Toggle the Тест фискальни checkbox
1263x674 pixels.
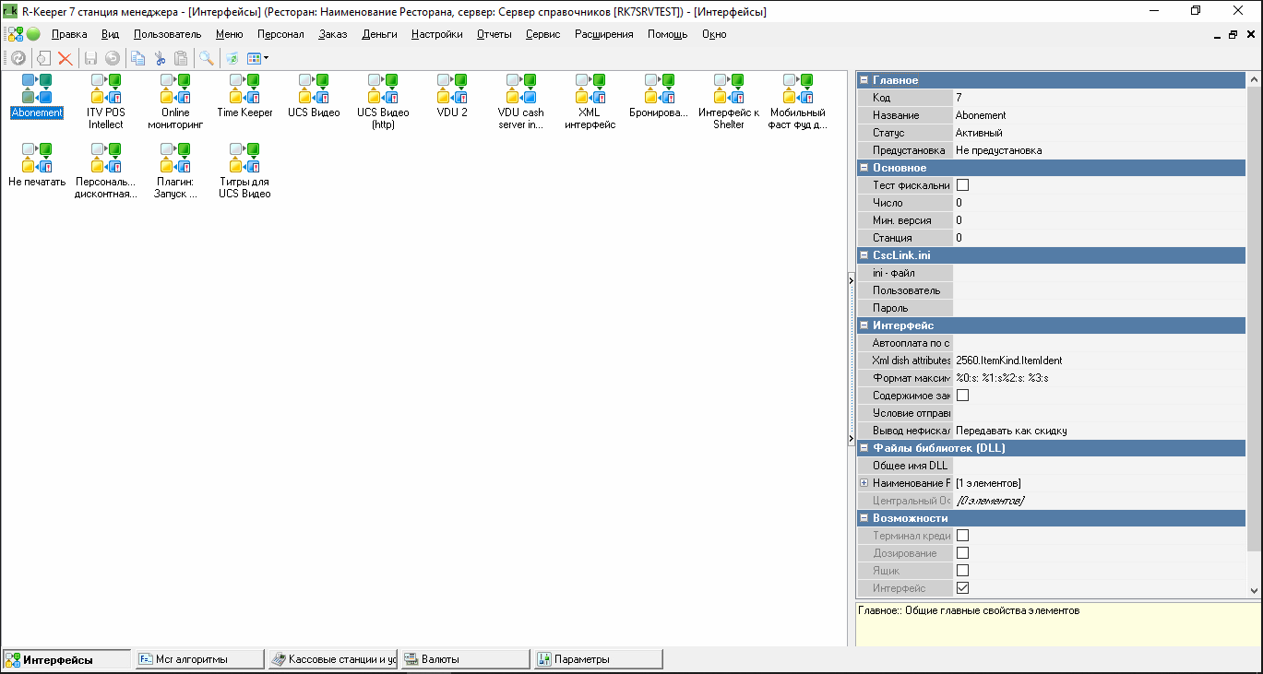(x=962, y=185)
